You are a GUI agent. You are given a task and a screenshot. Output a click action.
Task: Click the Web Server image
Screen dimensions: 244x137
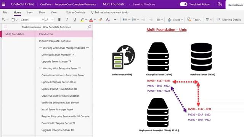tap(124, 57)
